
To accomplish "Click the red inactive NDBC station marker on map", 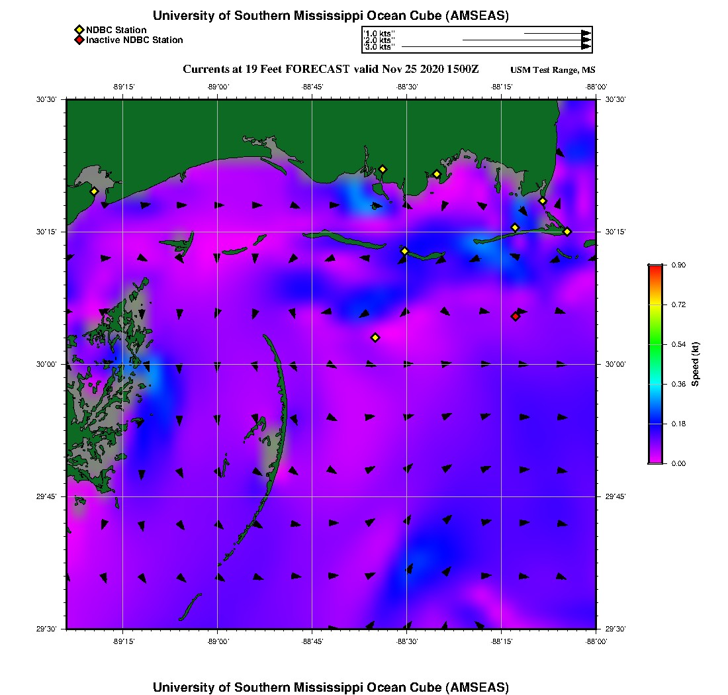I will [x=516, y=316].
